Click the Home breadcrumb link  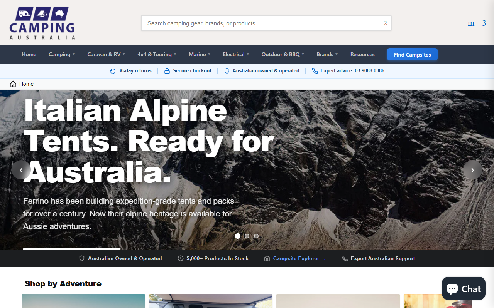coord(27,84)
